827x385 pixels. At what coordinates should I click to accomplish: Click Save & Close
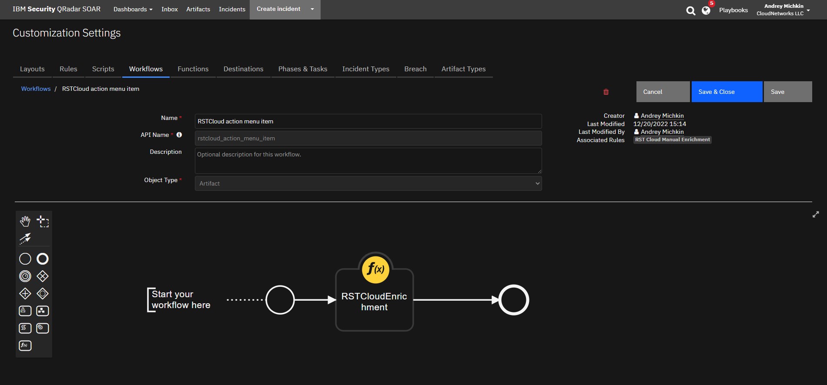coord(727,92)
